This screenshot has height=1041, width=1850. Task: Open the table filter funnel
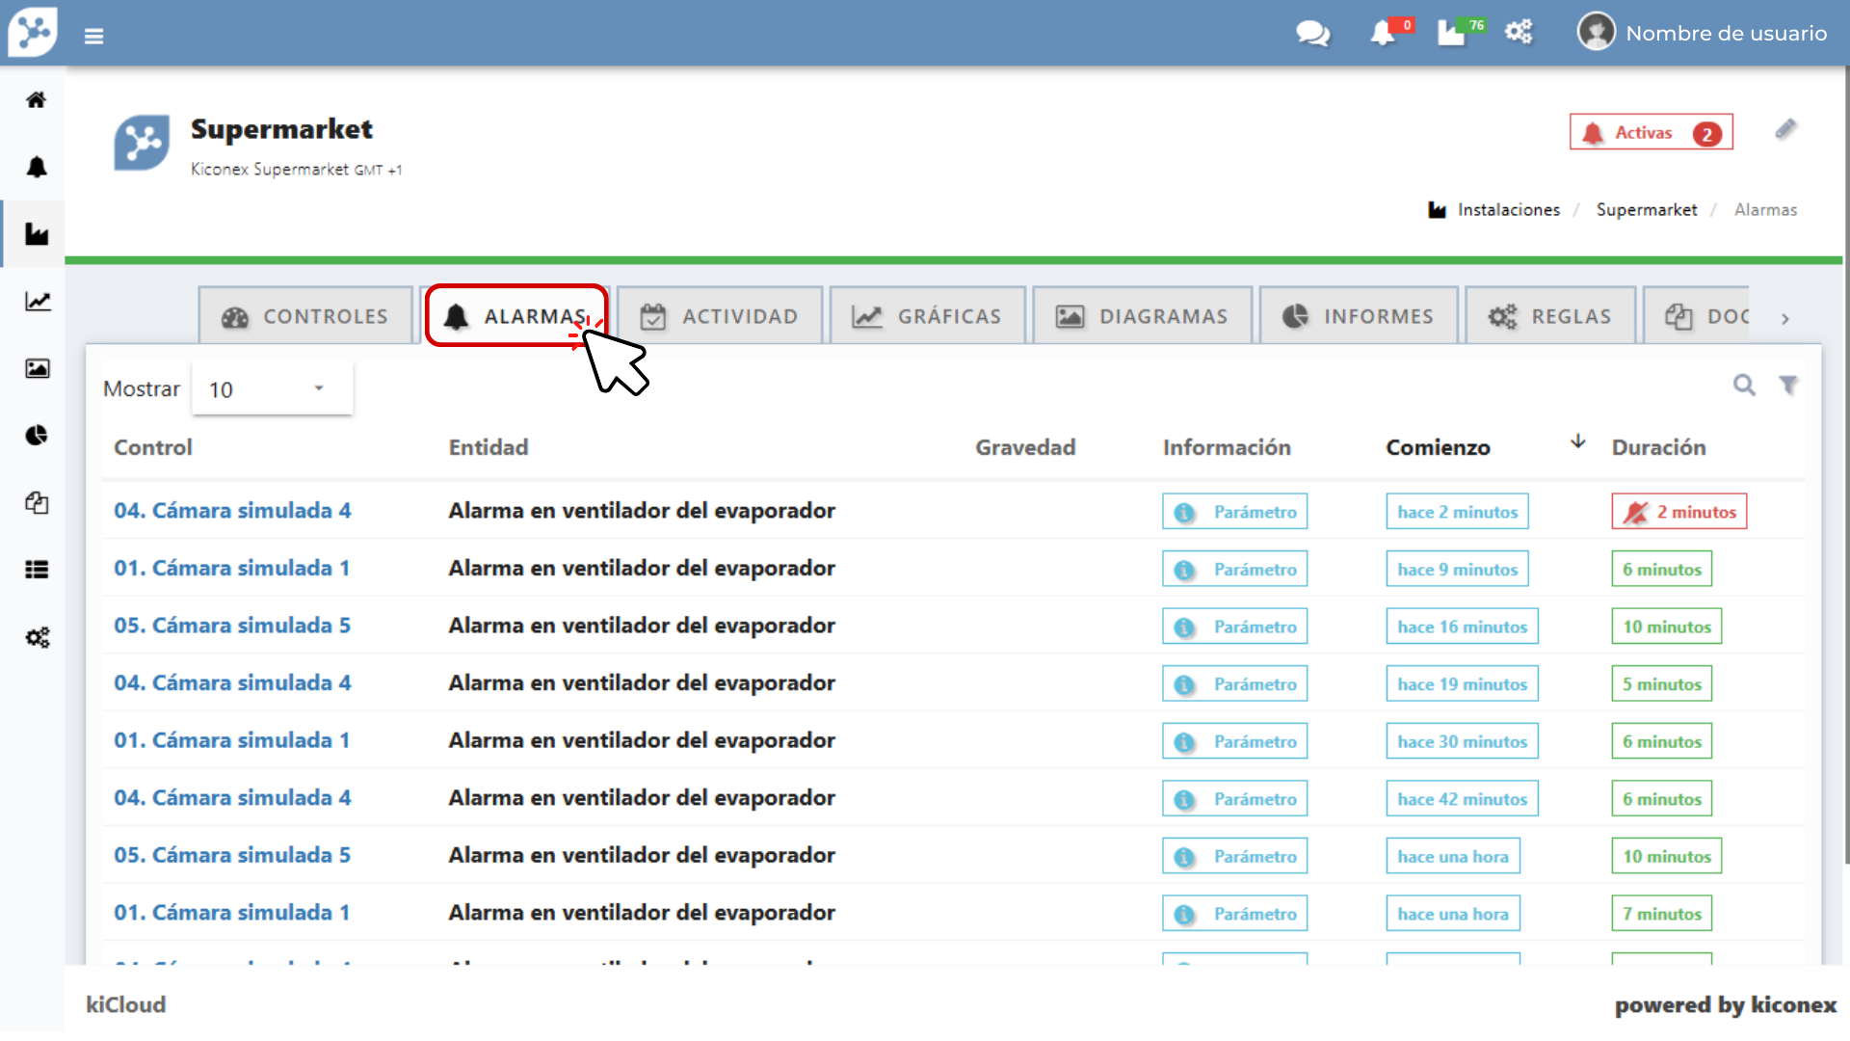1788,386
